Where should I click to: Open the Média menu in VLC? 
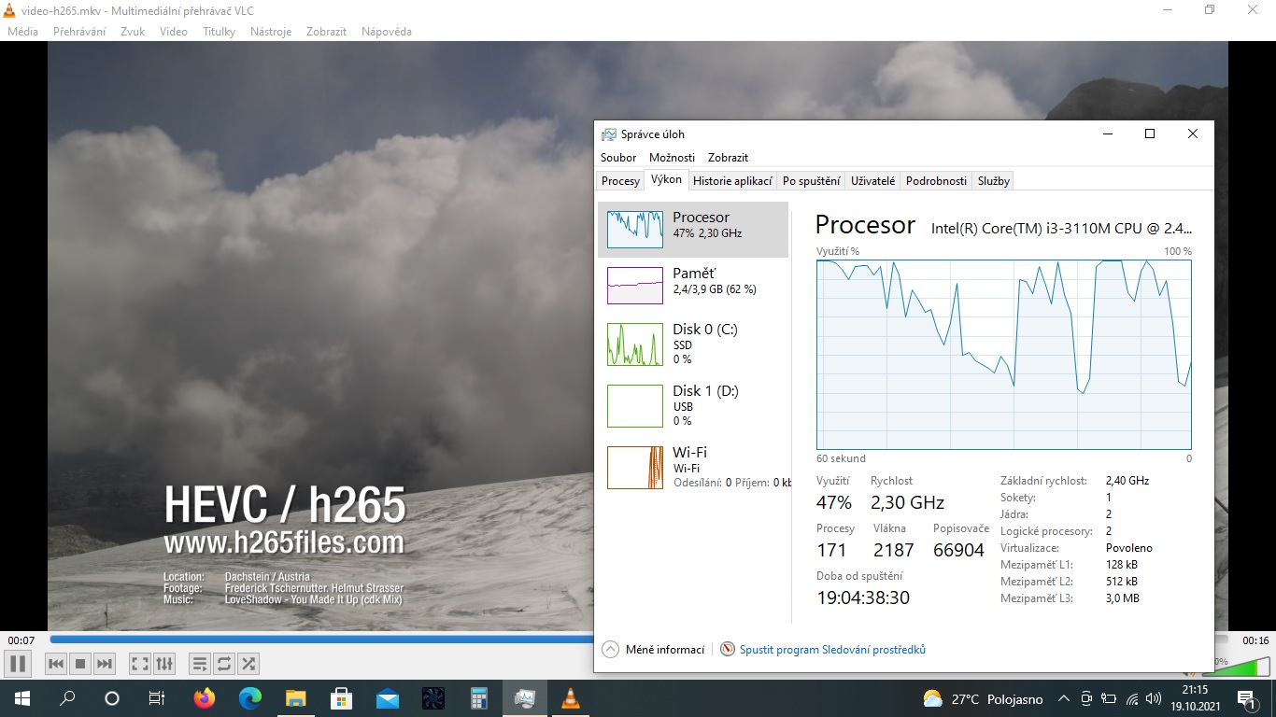coord(23,32)
